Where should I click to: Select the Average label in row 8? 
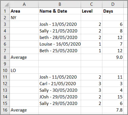[x=24, y=57]
